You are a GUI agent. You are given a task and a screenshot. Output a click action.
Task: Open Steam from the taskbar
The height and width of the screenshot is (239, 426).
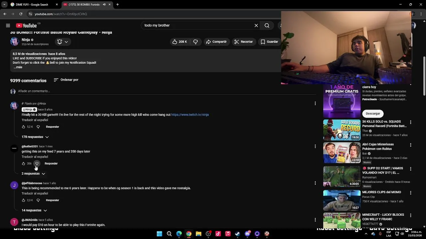click(237, 234)
